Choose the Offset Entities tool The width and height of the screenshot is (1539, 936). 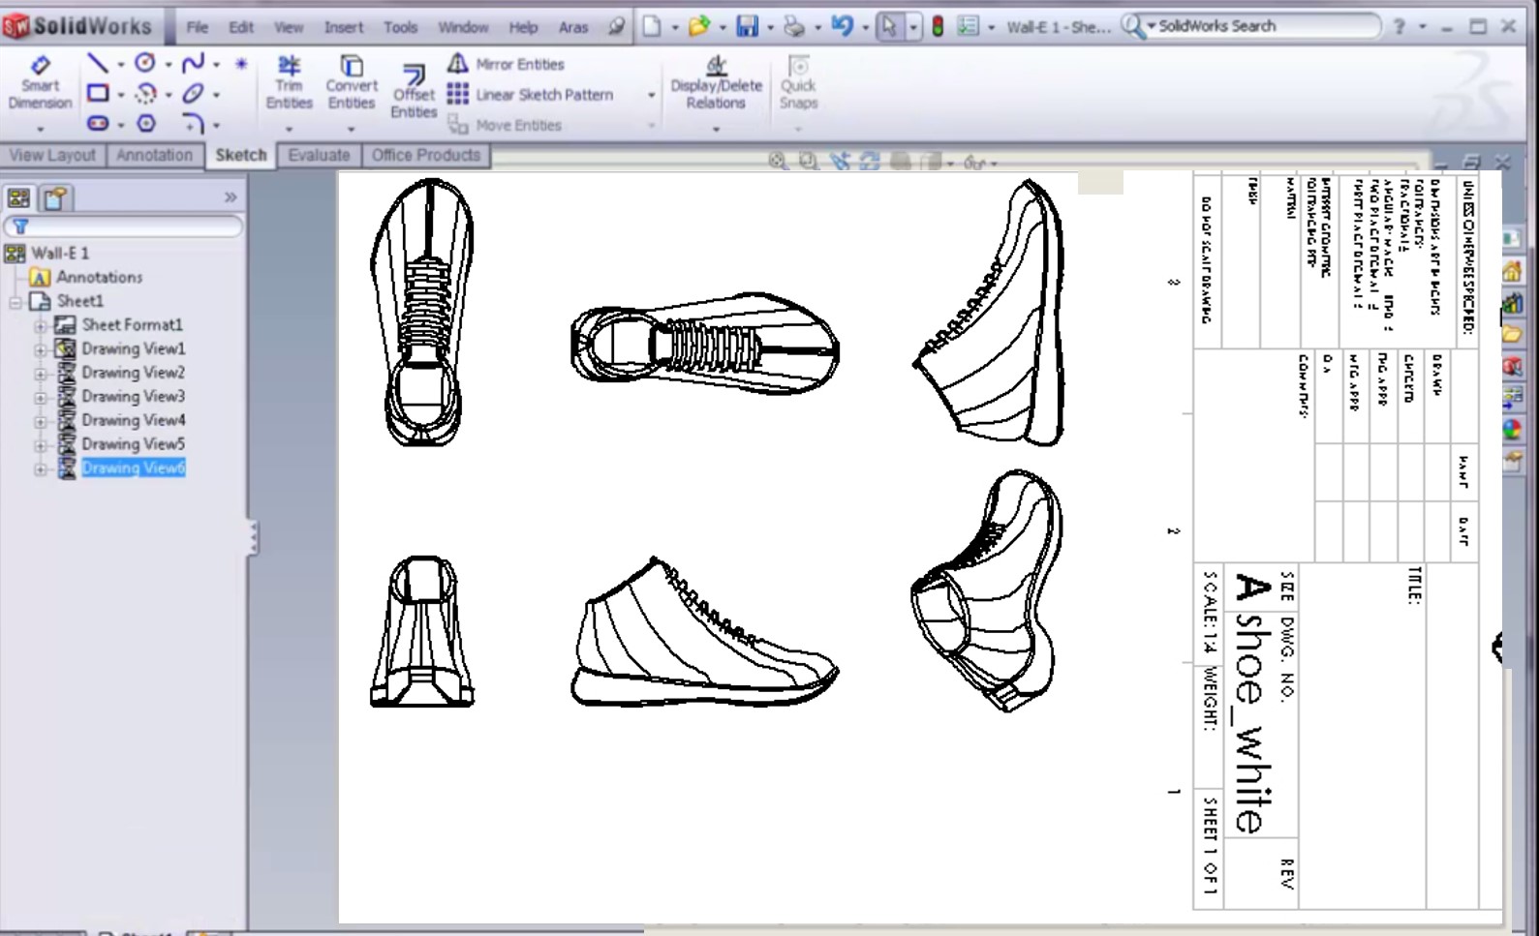[414, 91]
